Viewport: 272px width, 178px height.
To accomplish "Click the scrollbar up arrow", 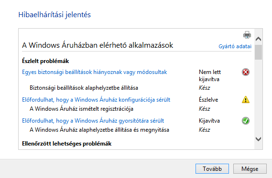I will tap(258, 39).
